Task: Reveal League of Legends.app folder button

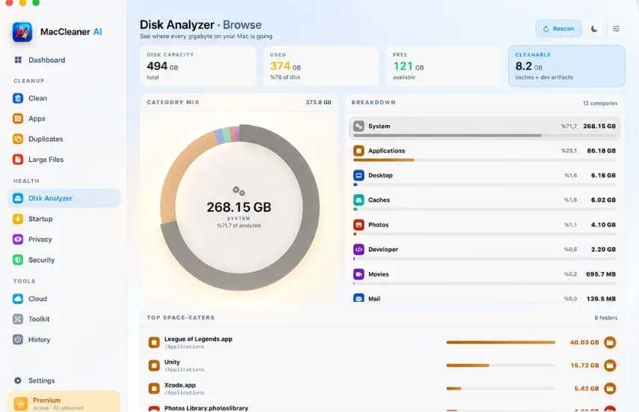Action: pyautogui.click(x=610, y=342)
